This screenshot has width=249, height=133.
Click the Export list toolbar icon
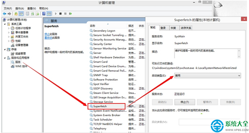coord(37,14)
